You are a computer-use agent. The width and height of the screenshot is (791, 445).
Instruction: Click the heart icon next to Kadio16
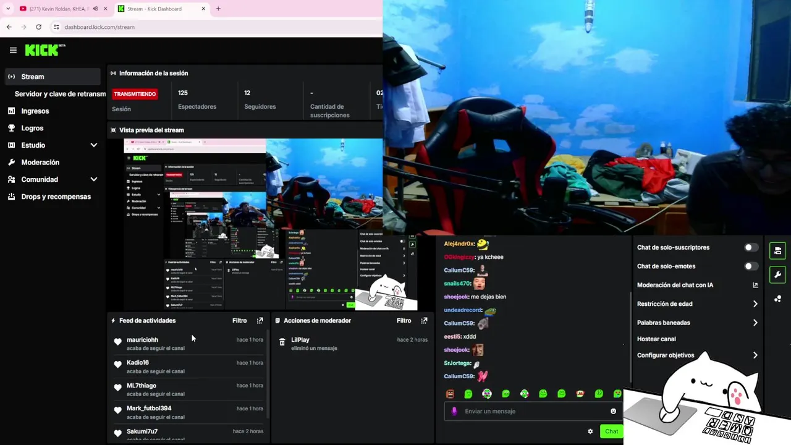(117, 365)
